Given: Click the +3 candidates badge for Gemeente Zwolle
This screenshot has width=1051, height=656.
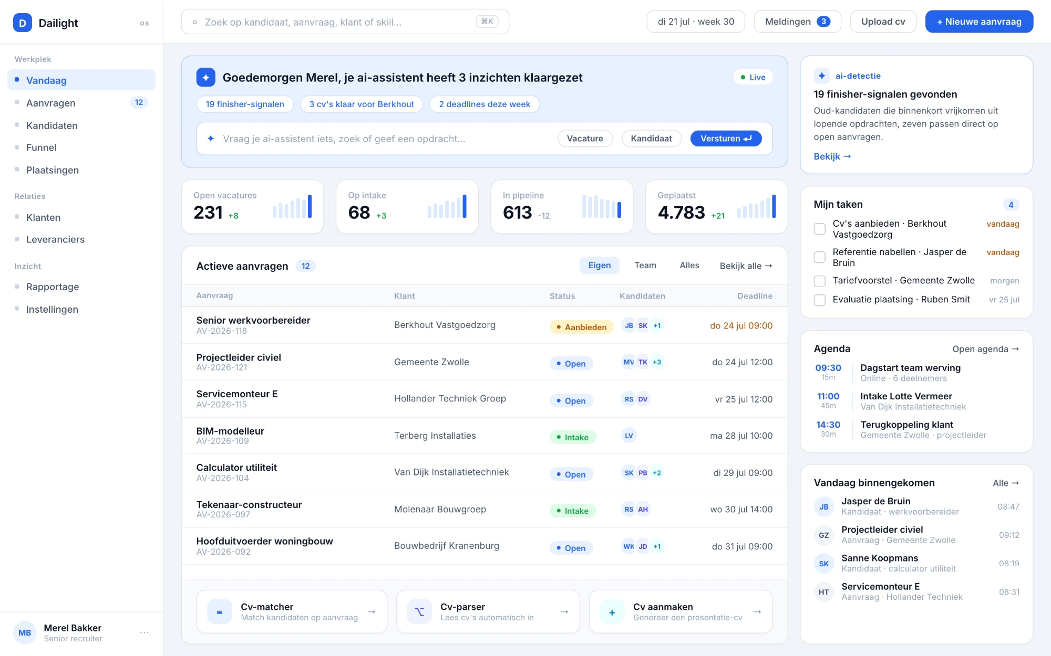Looking at the screenshot, I should point(657,362).
